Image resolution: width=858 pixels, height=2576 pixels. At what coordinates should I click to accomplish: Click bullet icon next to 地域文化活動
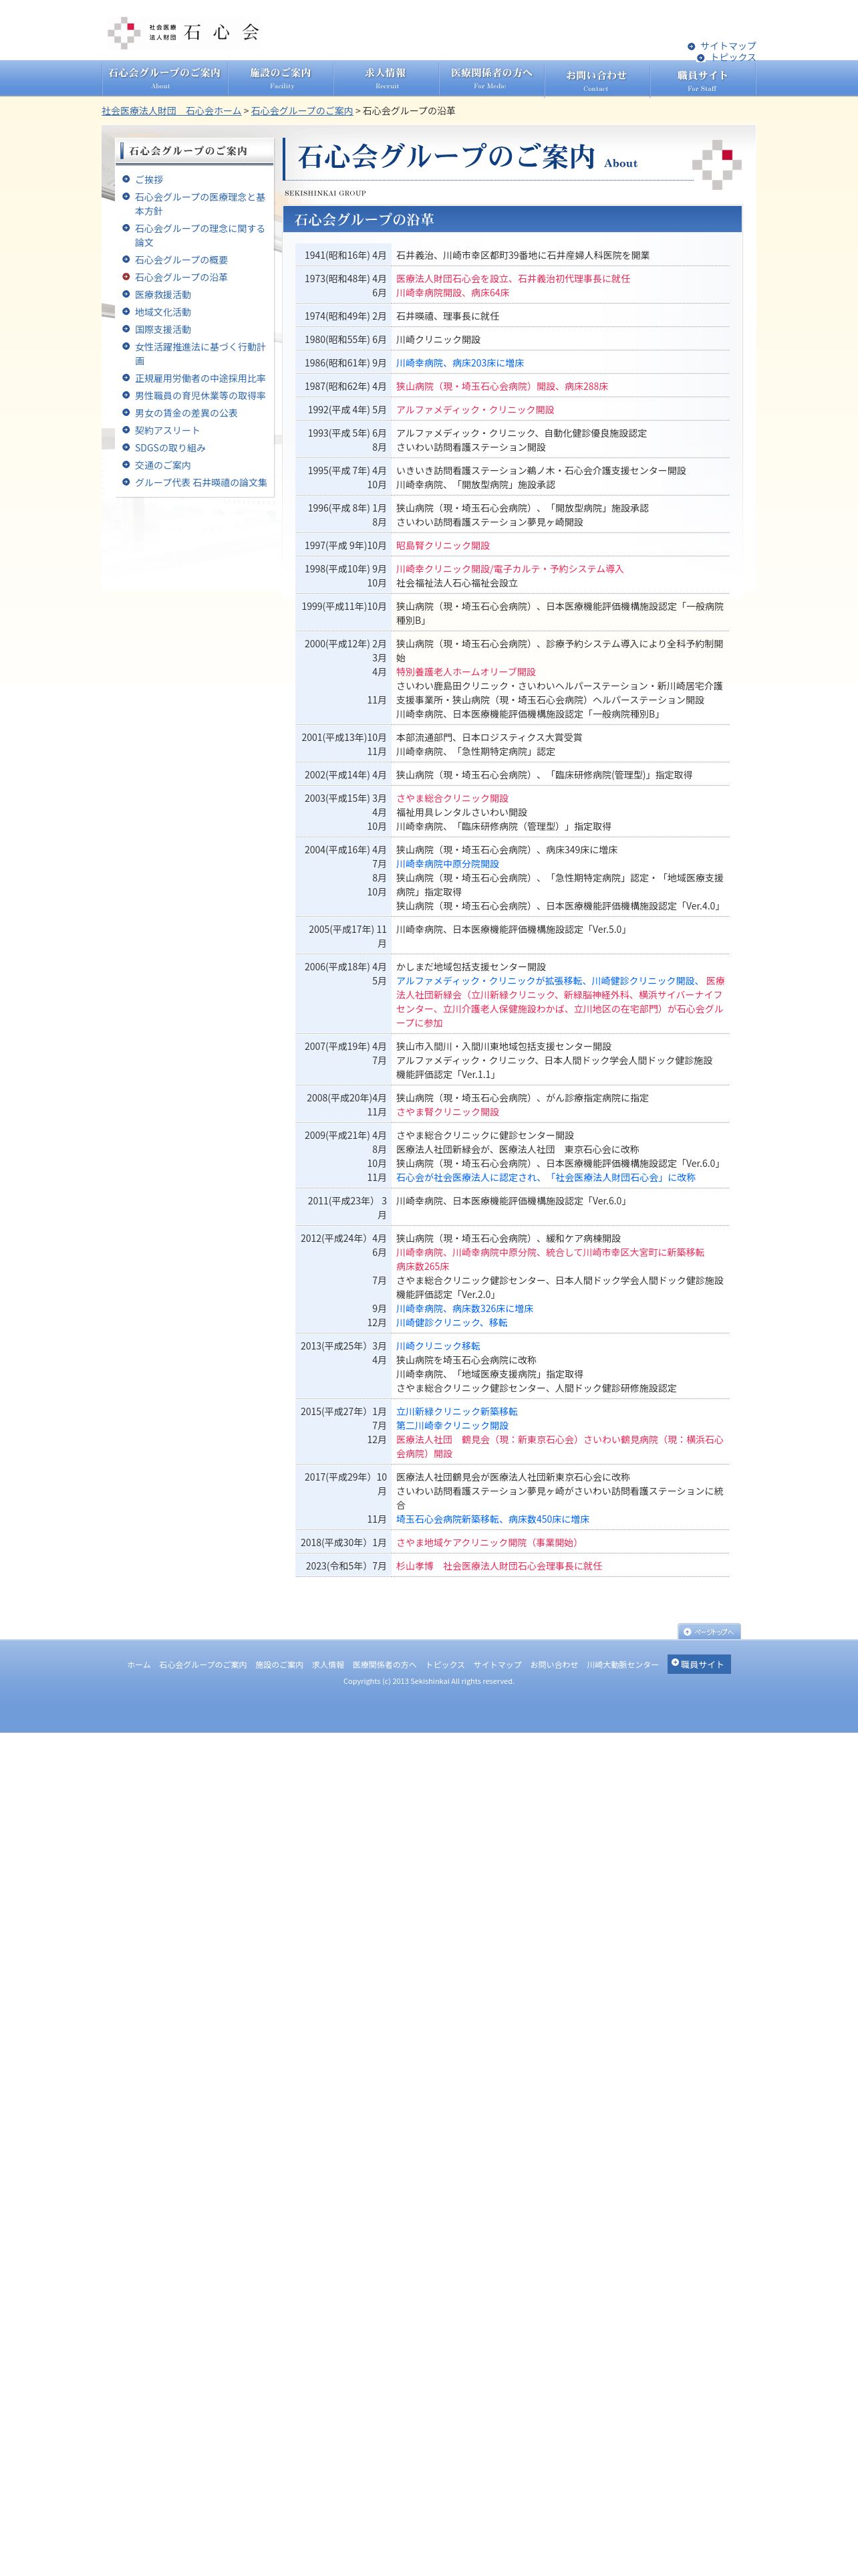(x=126, y=311)
